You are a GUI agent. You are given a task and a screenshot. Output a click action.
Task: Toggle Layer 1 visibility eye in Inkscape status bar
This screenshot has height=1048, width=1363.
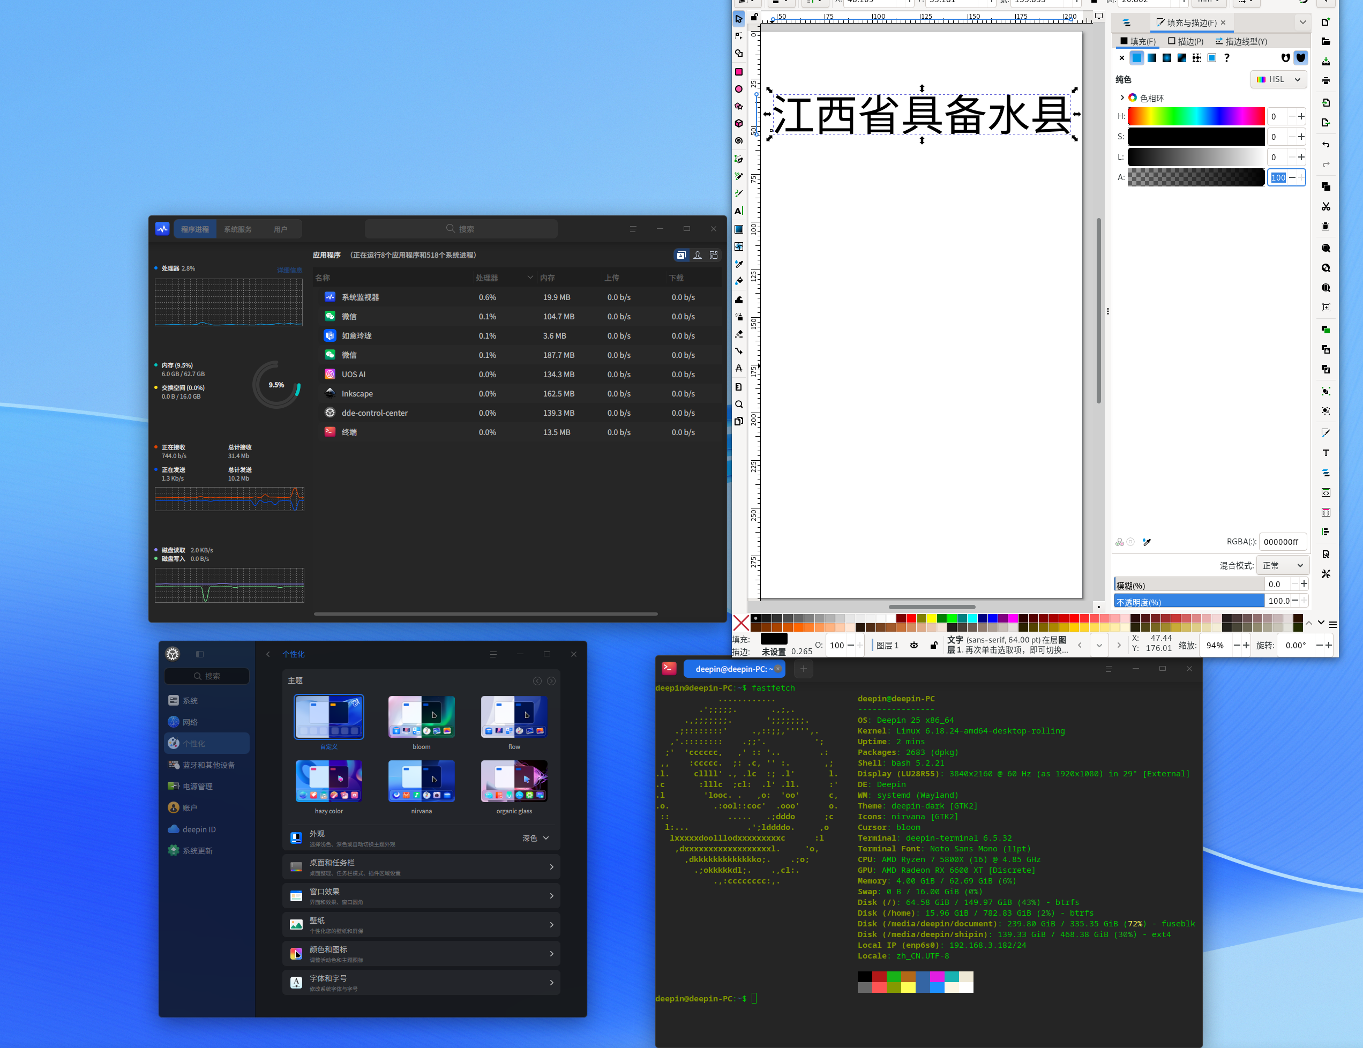coord(914,645)
